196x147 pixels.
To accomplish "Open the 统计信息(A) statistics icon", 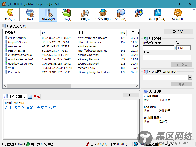I will tap(157, 12).
